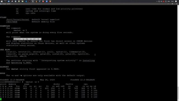The width and height of the screenshot is (179, 101).
Task: Click the "FILES" section heading
Action: [x=3, y=17]
